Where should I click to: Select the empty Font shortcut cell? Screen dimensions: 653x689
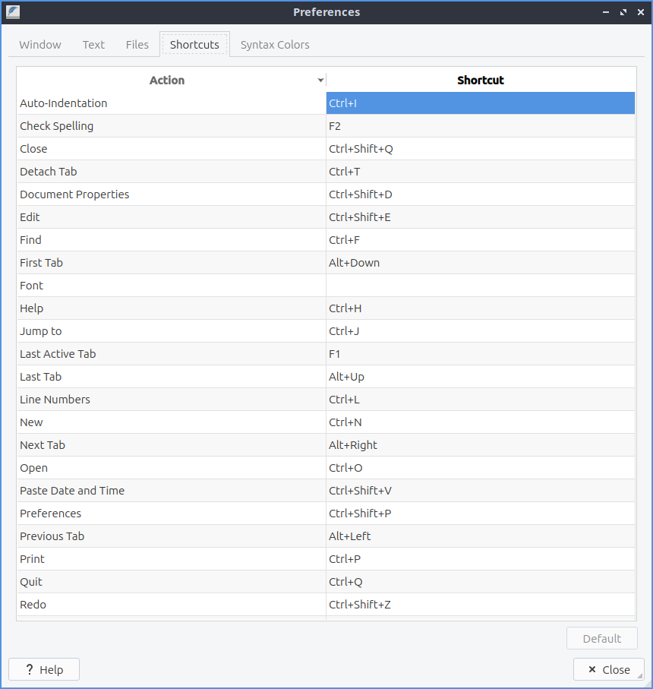pos(480,286)
